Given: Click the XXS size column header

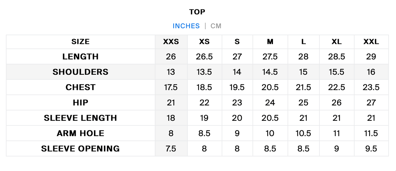Looking at the screenshot, I should click(171, 42).
